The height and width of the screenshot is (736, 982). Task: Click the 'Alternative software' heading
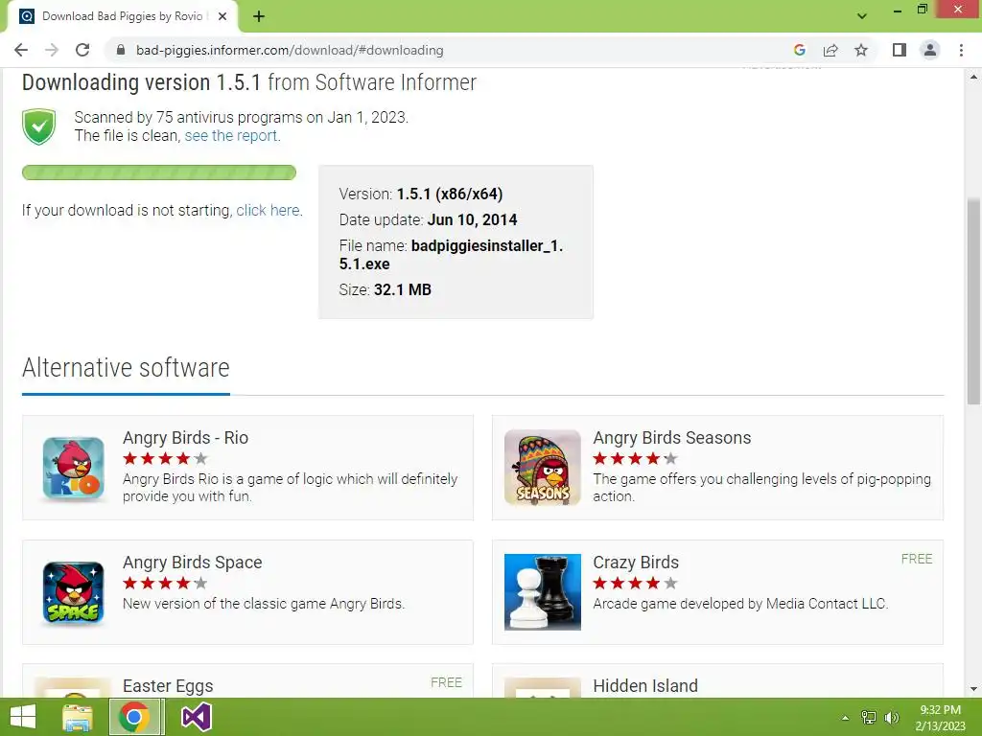click(126, 368)
